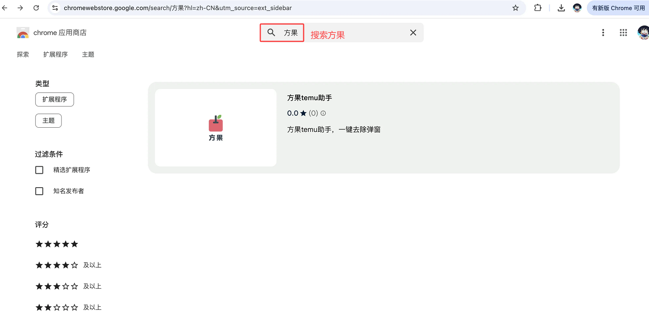Click the address bar URL
This screenshot has height=323, width=649.
coord(178,8)
